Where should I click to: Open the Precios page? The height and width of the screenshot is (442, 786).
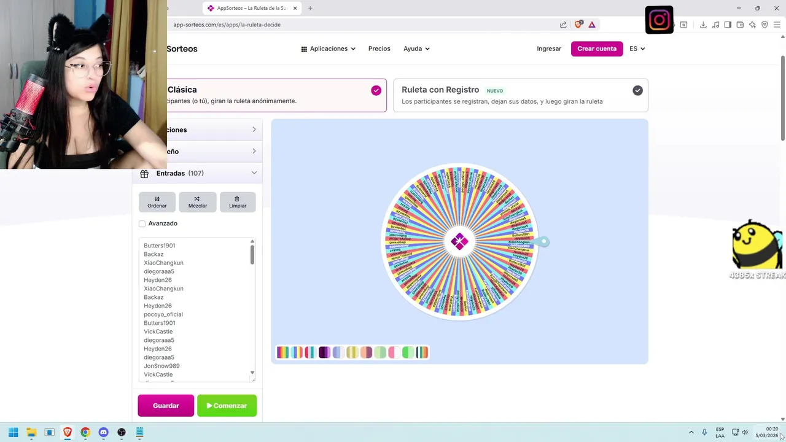click(x=379, y=48)
